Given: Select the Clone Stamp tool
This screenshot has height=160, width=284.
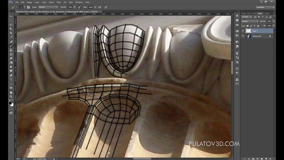Looking at the screenshot, I should coord(11,50).
